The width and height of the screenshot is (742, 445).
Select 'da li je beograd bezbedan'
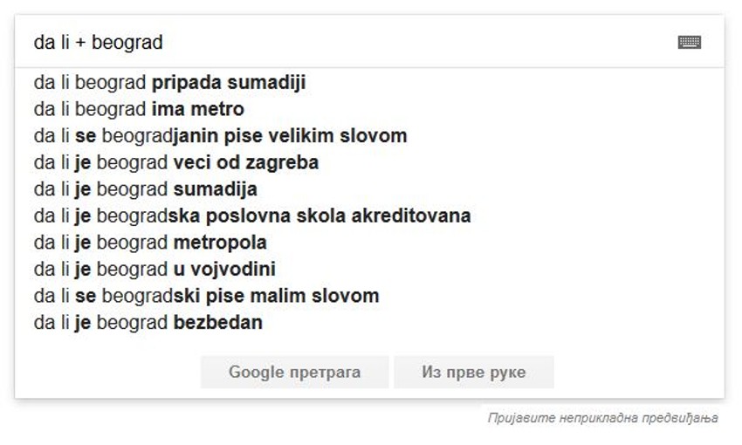click(x=148, y=323)
